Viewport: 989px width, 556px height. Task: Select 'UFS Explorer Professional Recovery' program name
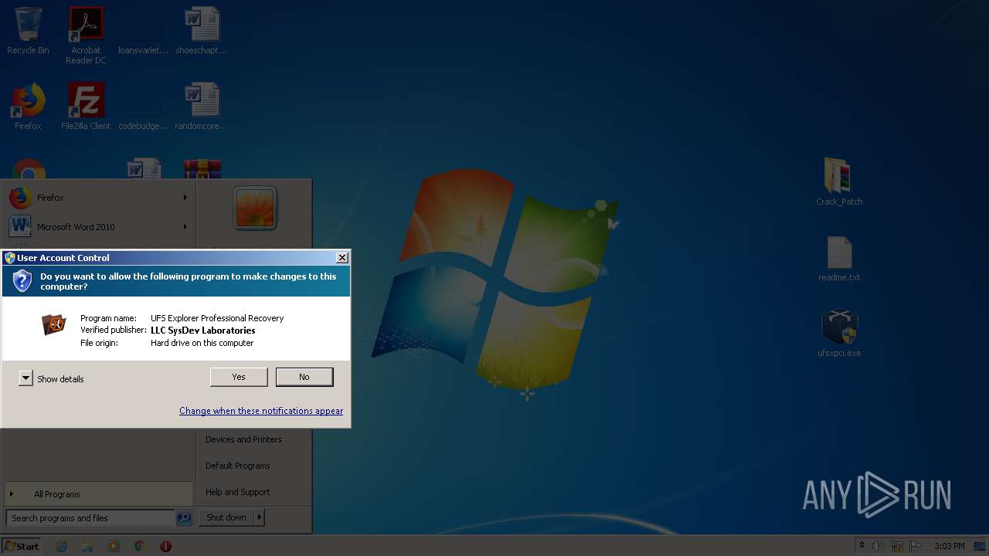coord(217,318)
